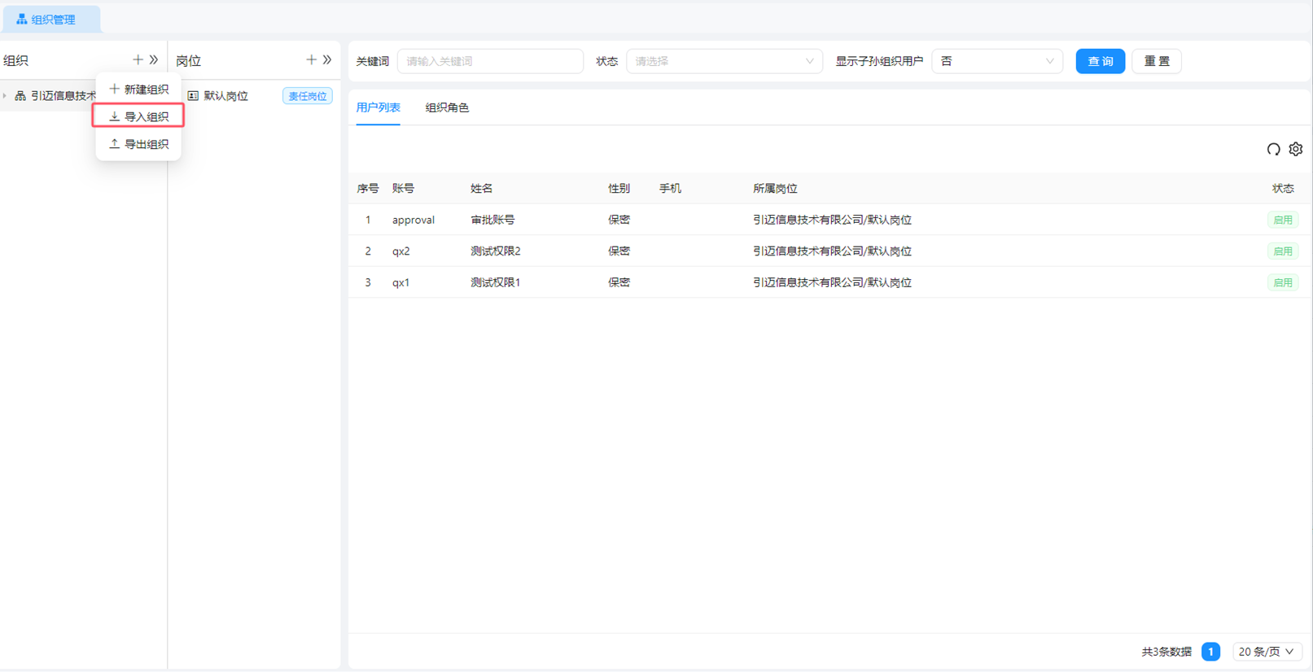Screen dimensions: 1313x672
Task: Click the 查询 search button
Action: coord(1100,61)
